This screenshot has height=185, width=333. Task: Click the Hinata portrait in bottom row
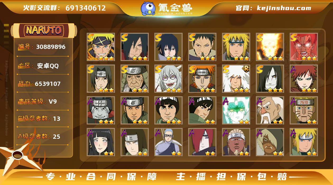(x=101, y=142)
